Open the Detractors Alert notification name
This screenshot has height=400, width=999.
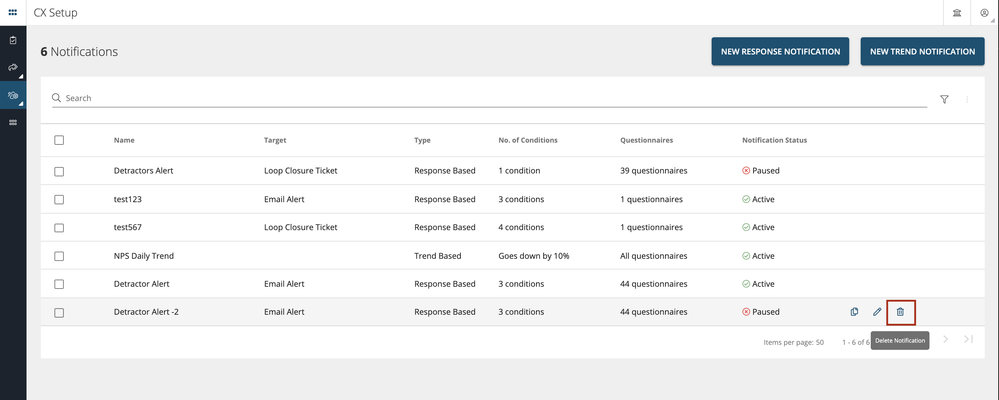[x=143, y=171]
